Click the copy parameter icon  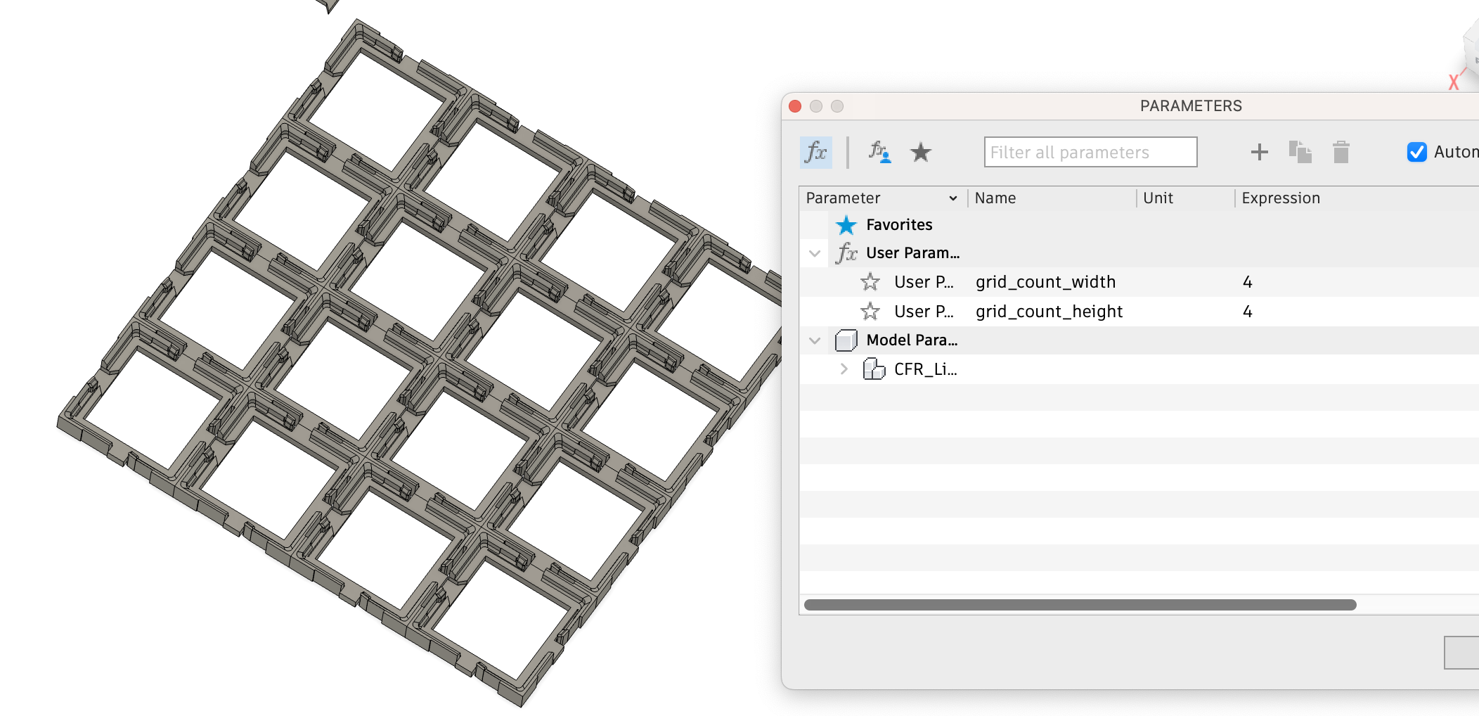point(1300,152)
